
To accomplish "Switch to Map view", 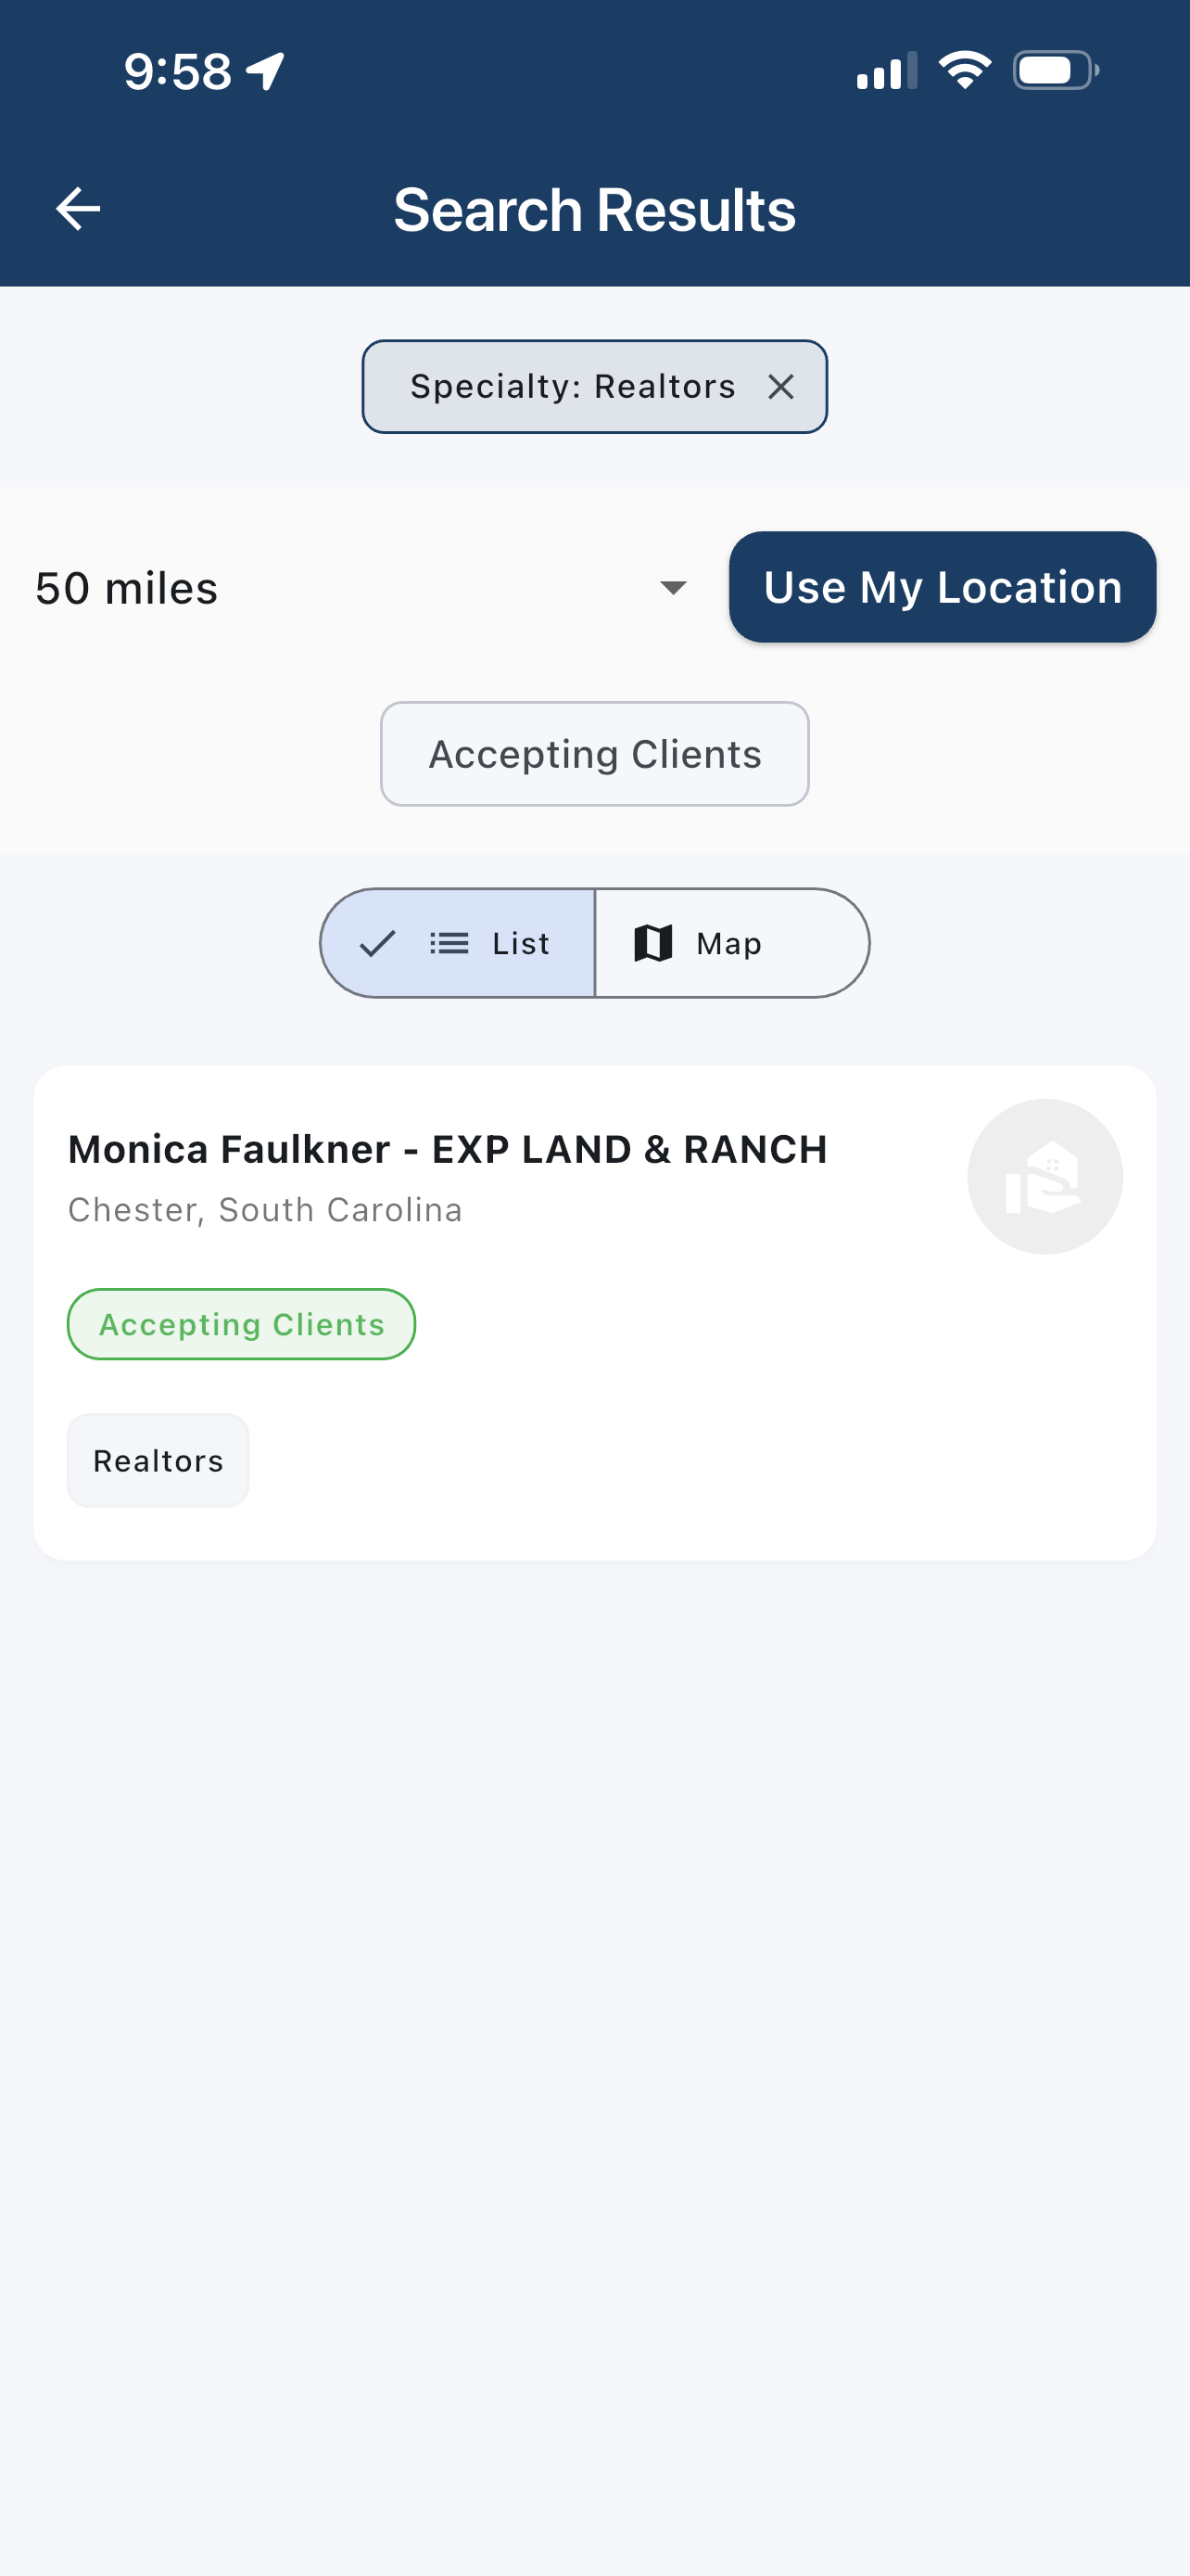I will [x=731, y=943].
